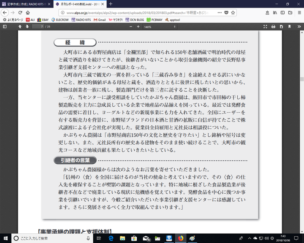304x243 pixels.
Task: Open the Firefox hamburger menu
Action: [299, 13]
